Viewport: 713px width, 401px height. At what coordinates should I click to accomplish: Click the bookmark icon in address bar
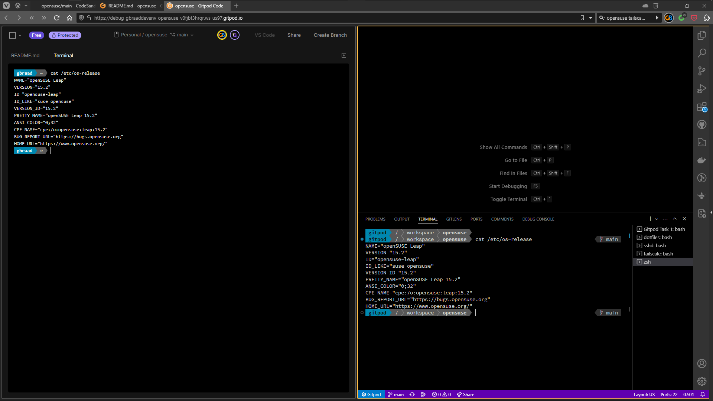pyautogui.click(x=582, y=18)
